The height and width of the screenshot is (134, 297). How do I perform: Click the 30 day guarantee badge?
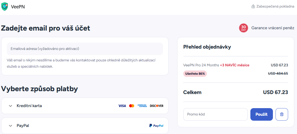click(244, 28)
